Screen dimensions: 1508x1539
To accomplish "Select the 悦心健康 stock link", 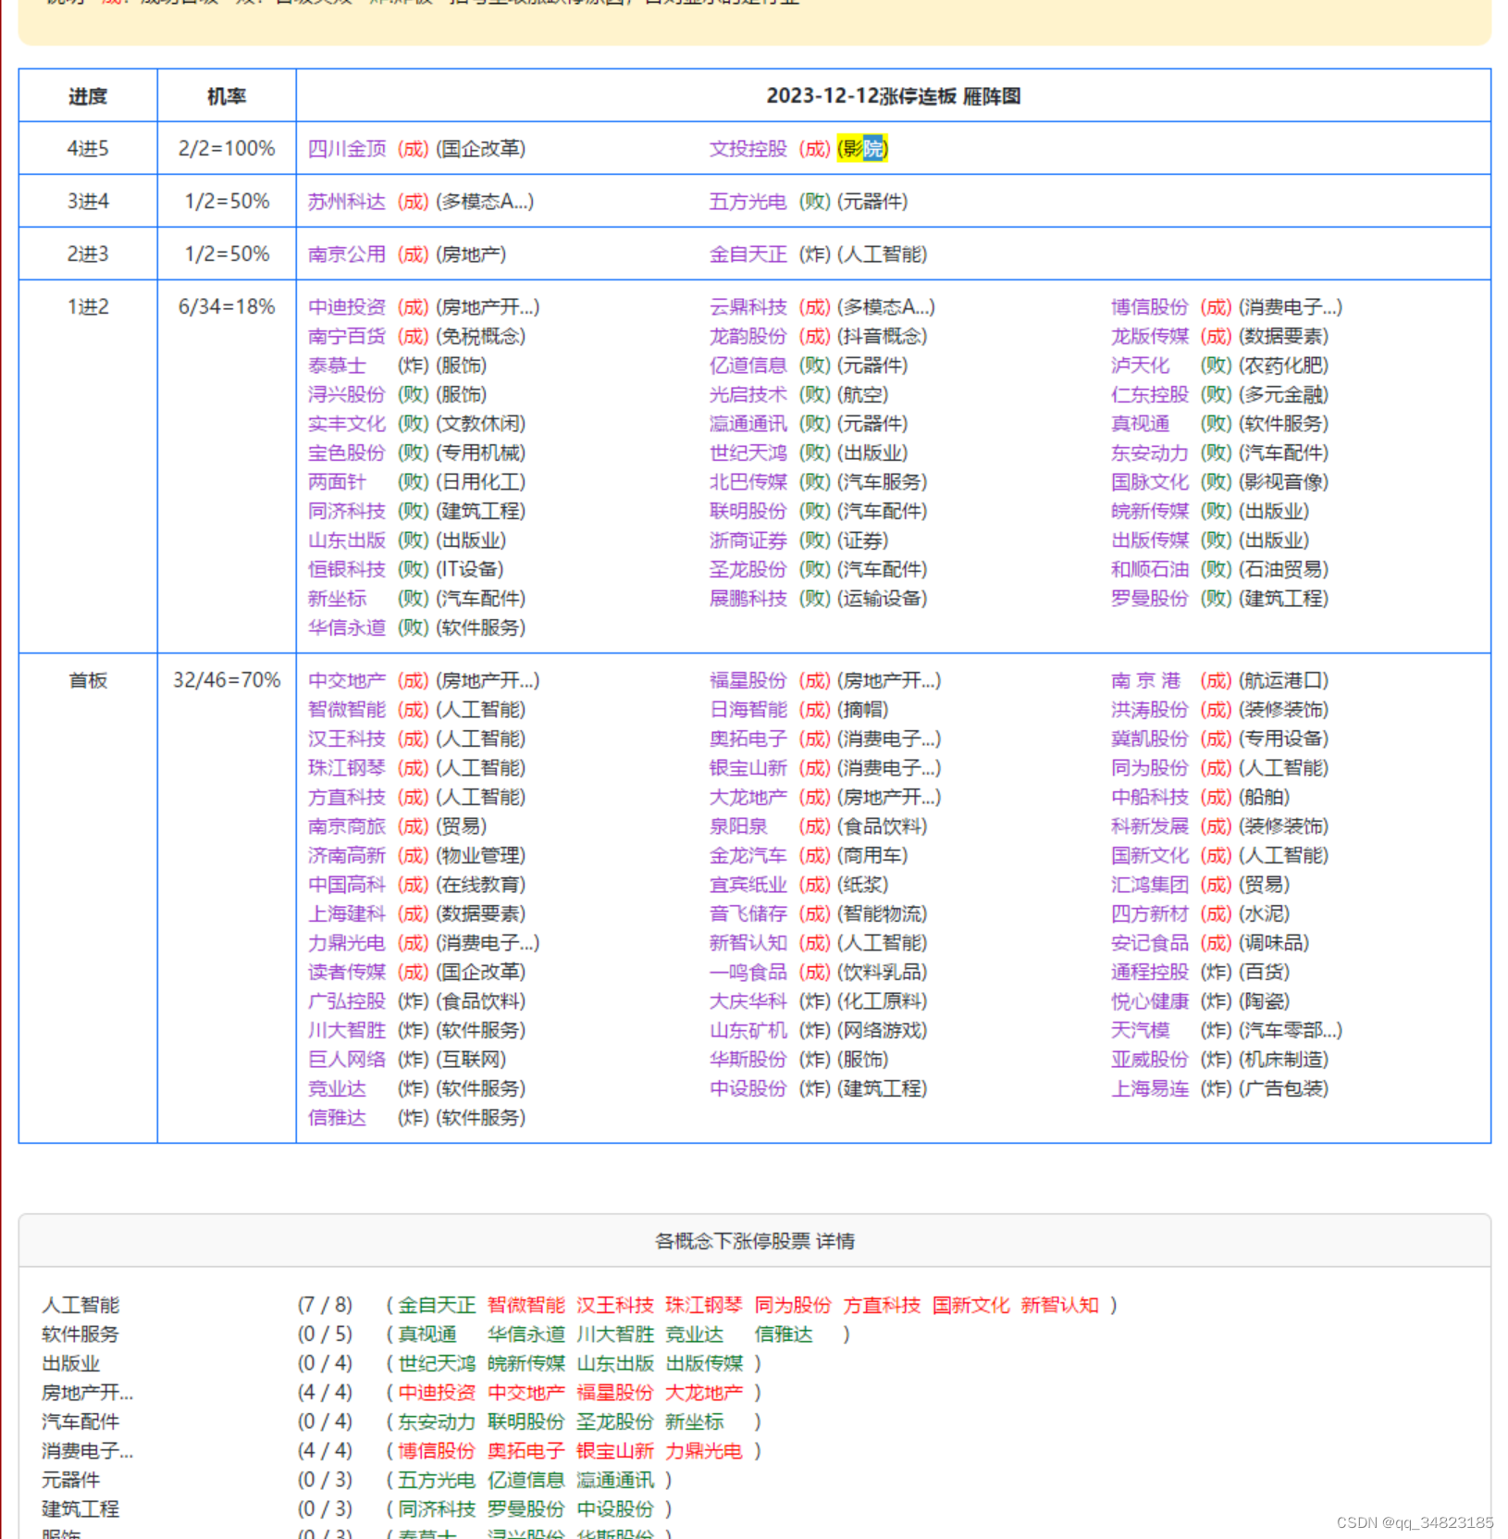I will point(1150,1001).
